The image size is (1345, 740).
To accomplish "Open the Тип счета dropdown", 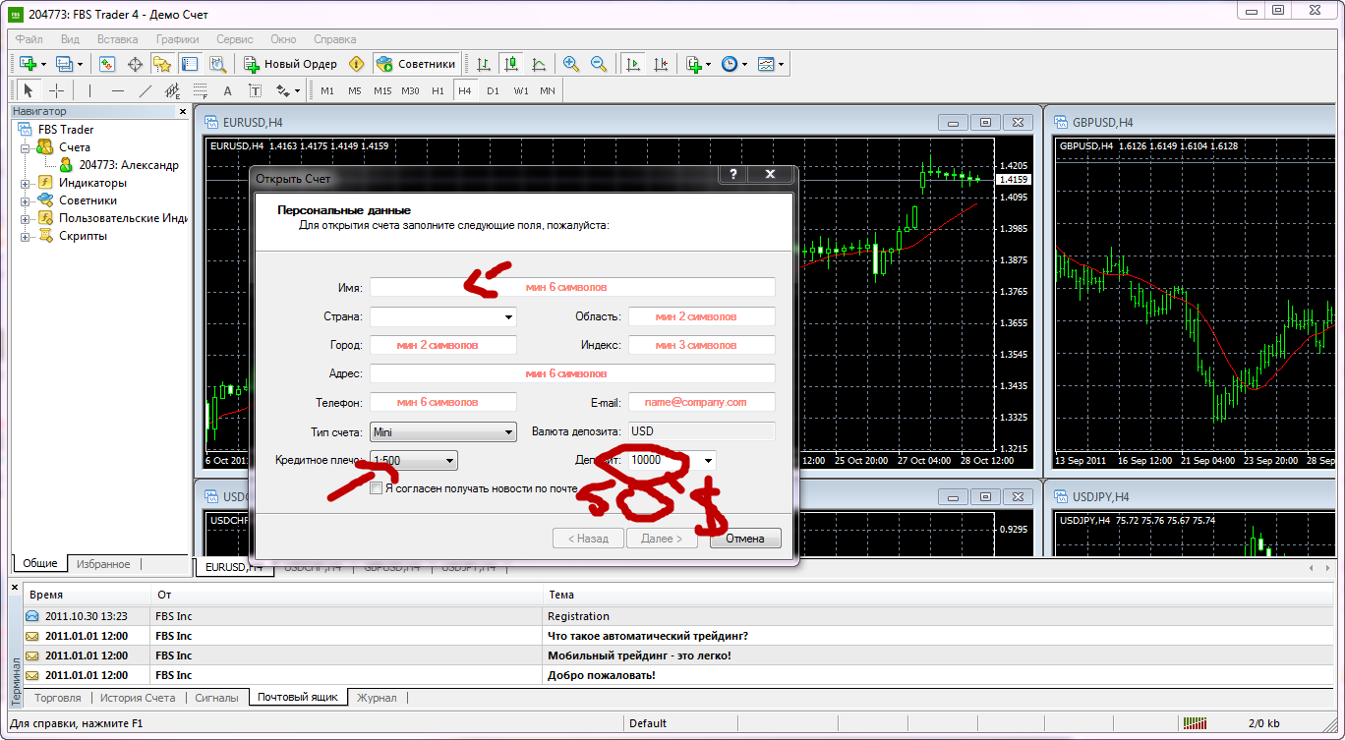I will (507, 431).
